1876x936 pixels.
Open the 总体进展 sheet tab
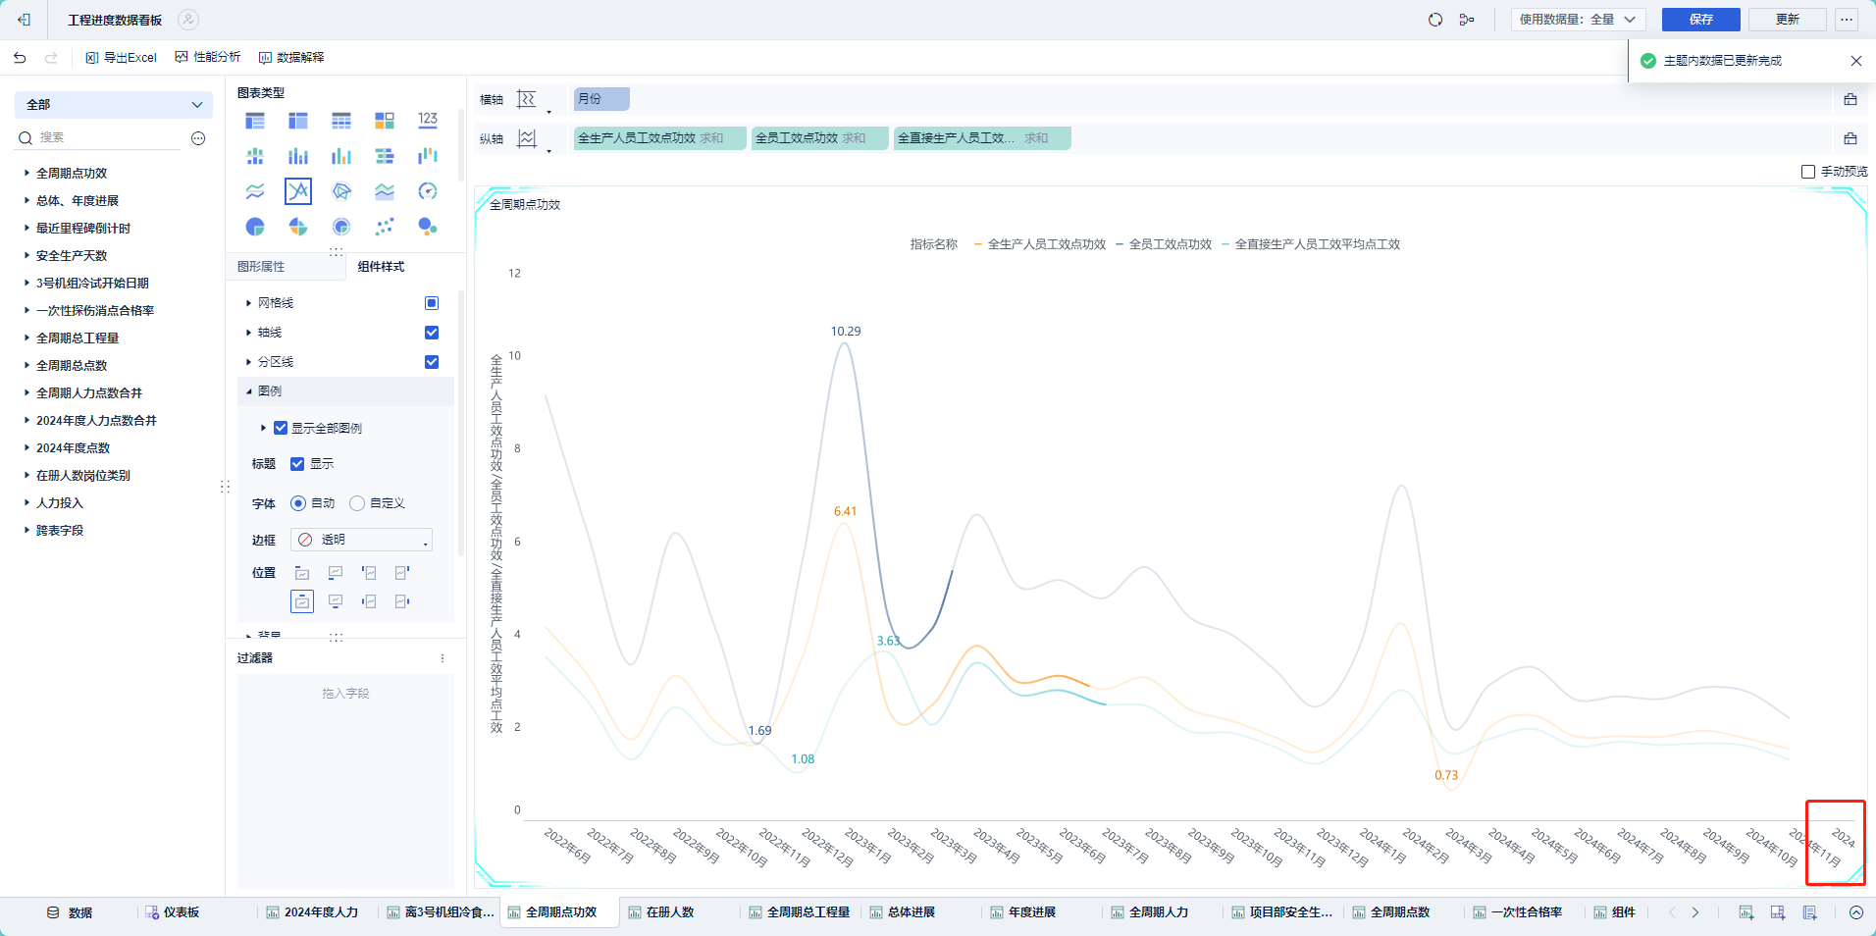(911, 912)
